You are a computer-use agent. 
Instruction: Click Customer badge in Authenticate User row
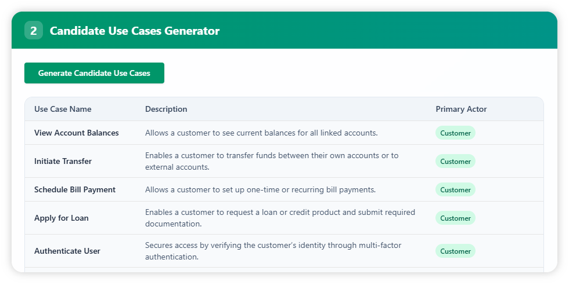(x=455, y=251)
